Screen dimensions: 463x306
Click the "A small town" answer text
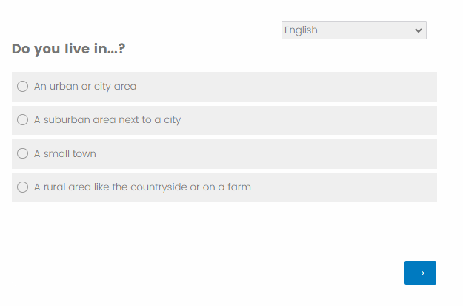65,154
